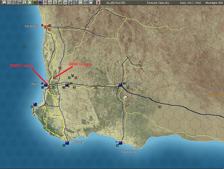Select the Australian flag base at Esperance
Image resolution: width=224 pixels, height=169 pixels.
pos(121,143)
